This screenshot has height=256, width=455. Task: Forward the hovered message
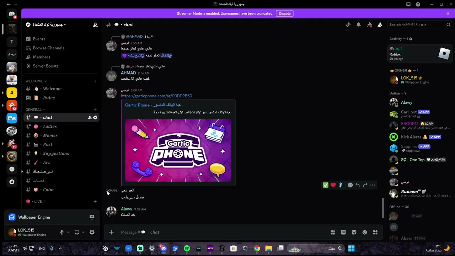365,185
